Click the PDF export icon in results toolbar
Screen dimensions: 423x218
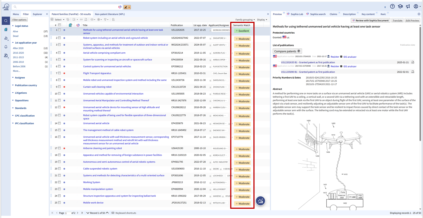86,20
